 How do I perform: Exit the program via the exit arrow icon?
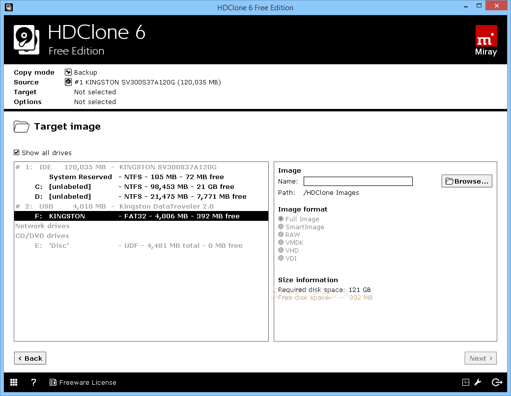pos(497,382)
